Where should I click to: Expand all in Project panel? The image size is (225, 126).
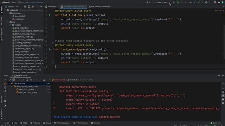[x=29, y=7]
